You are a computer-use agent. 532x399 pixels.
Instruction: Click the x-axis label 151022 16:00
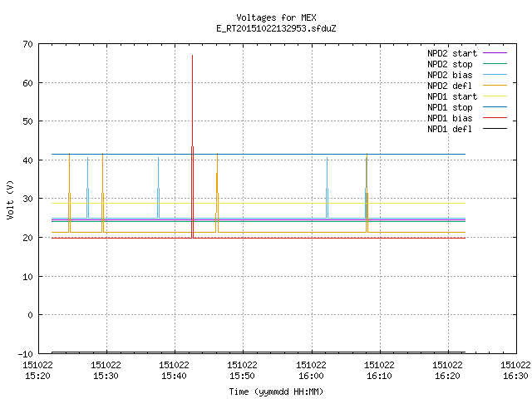pyautogui.click(x=311, y=371)
